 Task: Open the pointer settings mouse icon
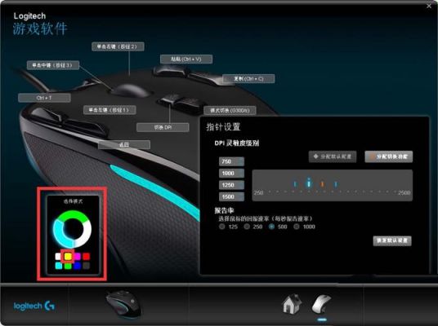(x=321, y=304)
